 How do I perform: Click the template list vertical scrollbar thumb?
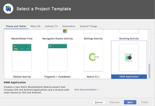point(149,71)
